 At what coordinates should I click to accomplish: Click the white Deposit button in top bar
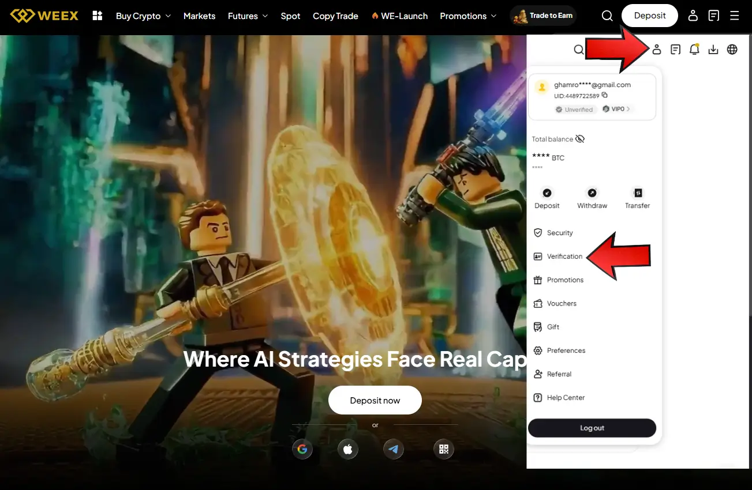coord(650,16)
